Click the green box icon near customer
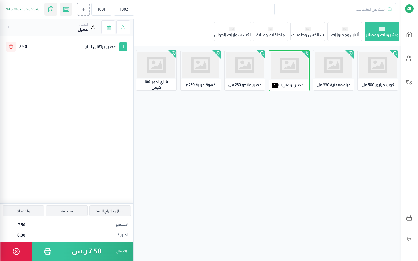Image resolution: width=418 pixels, height=261 pixels. pos(108,27)
